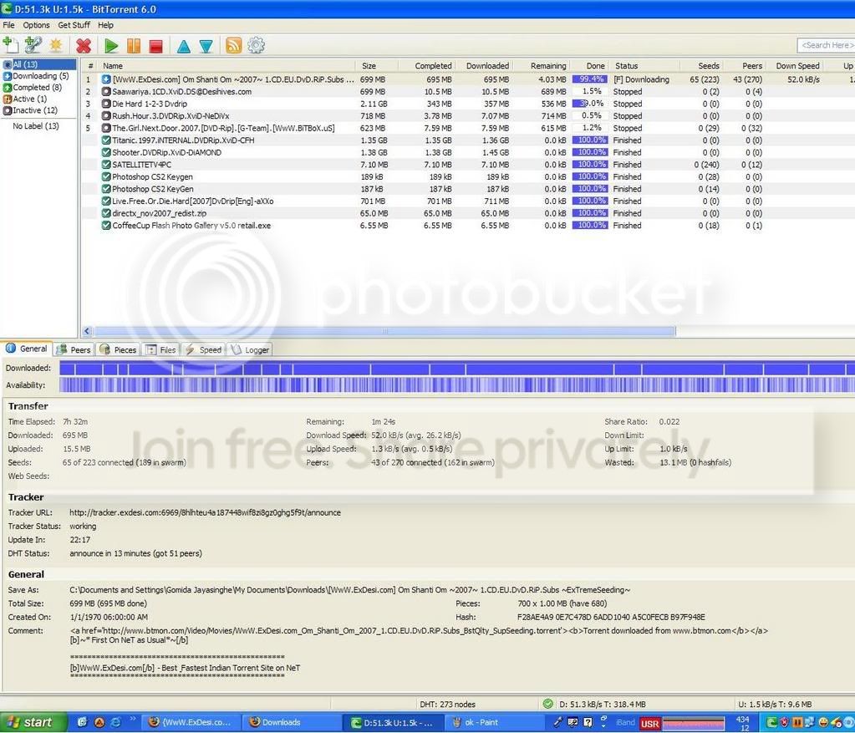This screenshot has width=855, height=733.
Task: Click the Add Torrent toolbar icon
Action: (x=11, y=45)
